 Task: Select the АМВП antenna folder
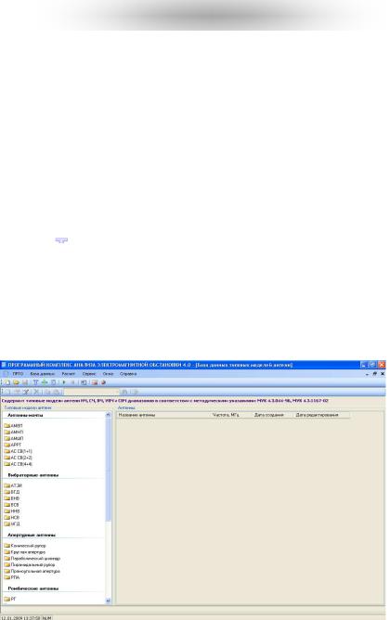13,426
